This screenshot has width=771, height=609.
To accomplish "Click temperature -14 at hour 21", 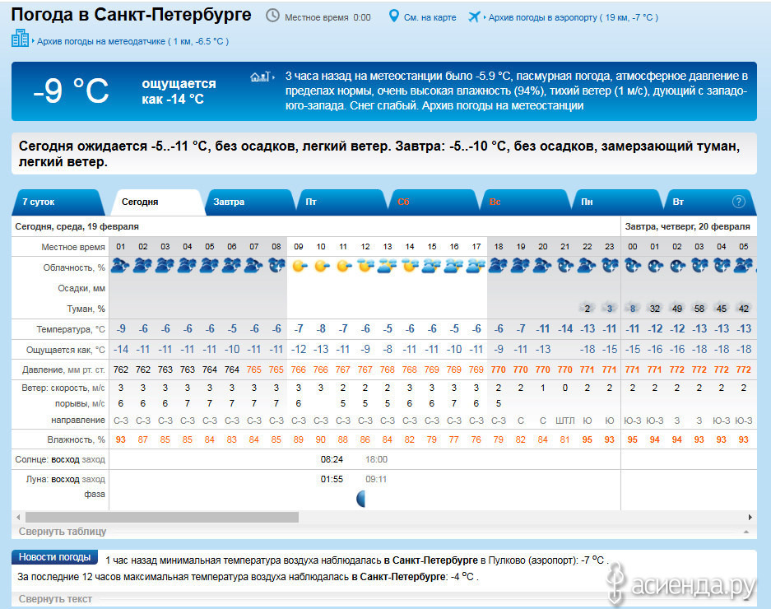I will (x=565, y=328).
